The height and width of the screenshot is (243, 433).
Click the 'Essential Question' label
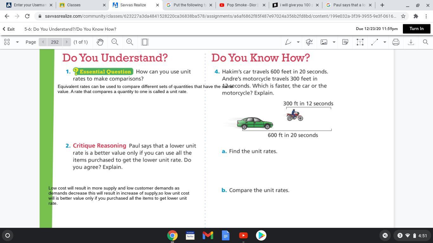pyautogui.click(x=103, y=72)
